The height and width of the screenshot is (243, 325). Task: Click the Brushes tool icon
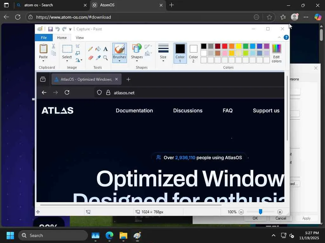tap(120, 49)
